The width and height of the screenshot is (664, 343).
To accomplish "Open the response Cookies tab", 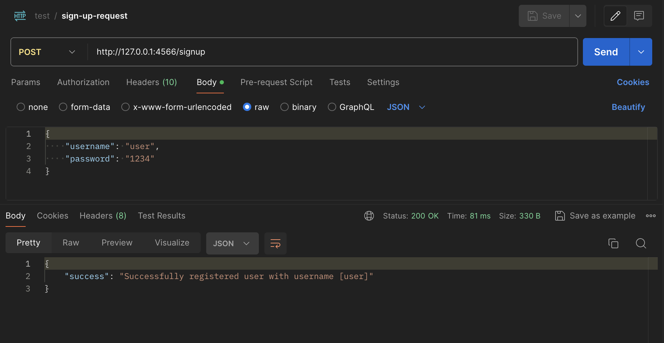I will [x=53, y=216].
